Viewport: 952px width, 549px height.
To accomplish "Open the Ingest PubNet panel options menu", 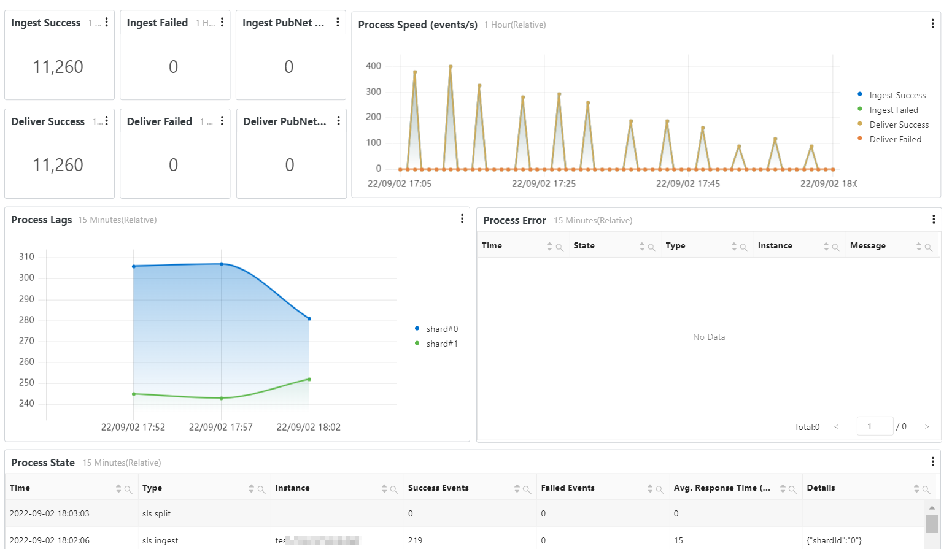I will [x=338, y=22].
